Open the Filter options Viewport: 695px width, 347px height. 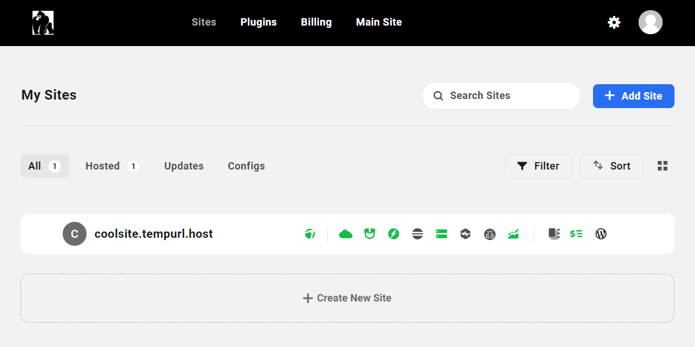coord(538,166)
